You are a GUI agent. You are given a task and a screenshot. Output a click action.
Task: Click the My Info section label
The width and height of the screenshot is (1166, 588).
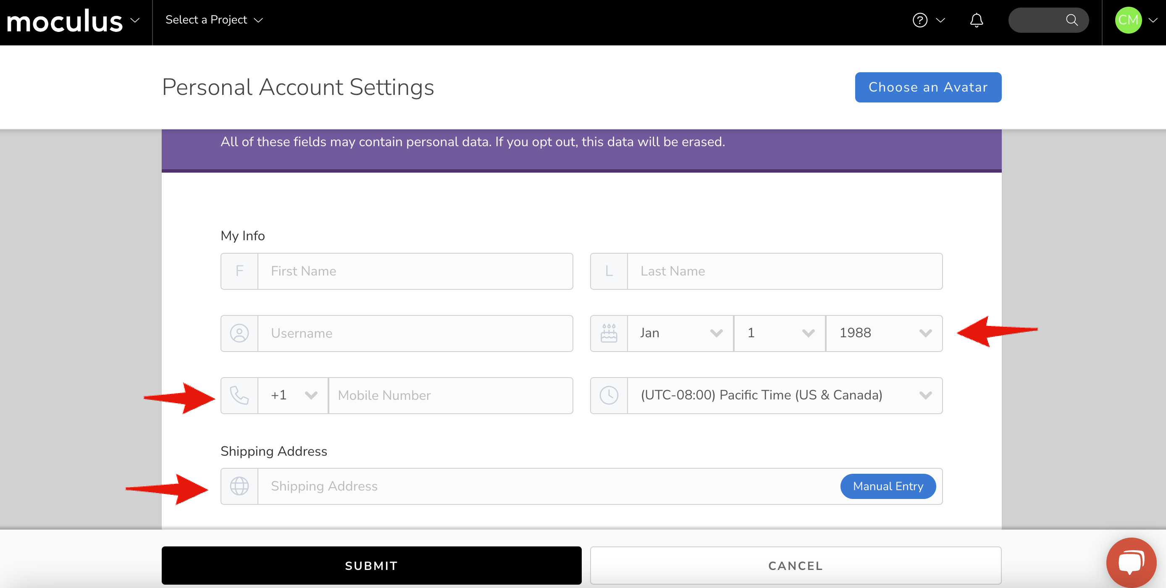pos(243,236)
